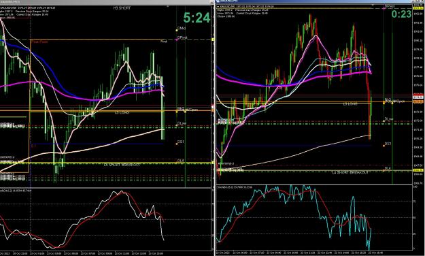Activate the right chart window title bar
Screen dimensions: 425x256
[320, 1]
